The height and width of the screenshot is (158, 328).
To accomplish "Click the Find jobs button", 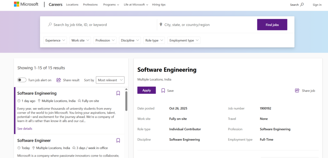I will [x=272, y=25].
